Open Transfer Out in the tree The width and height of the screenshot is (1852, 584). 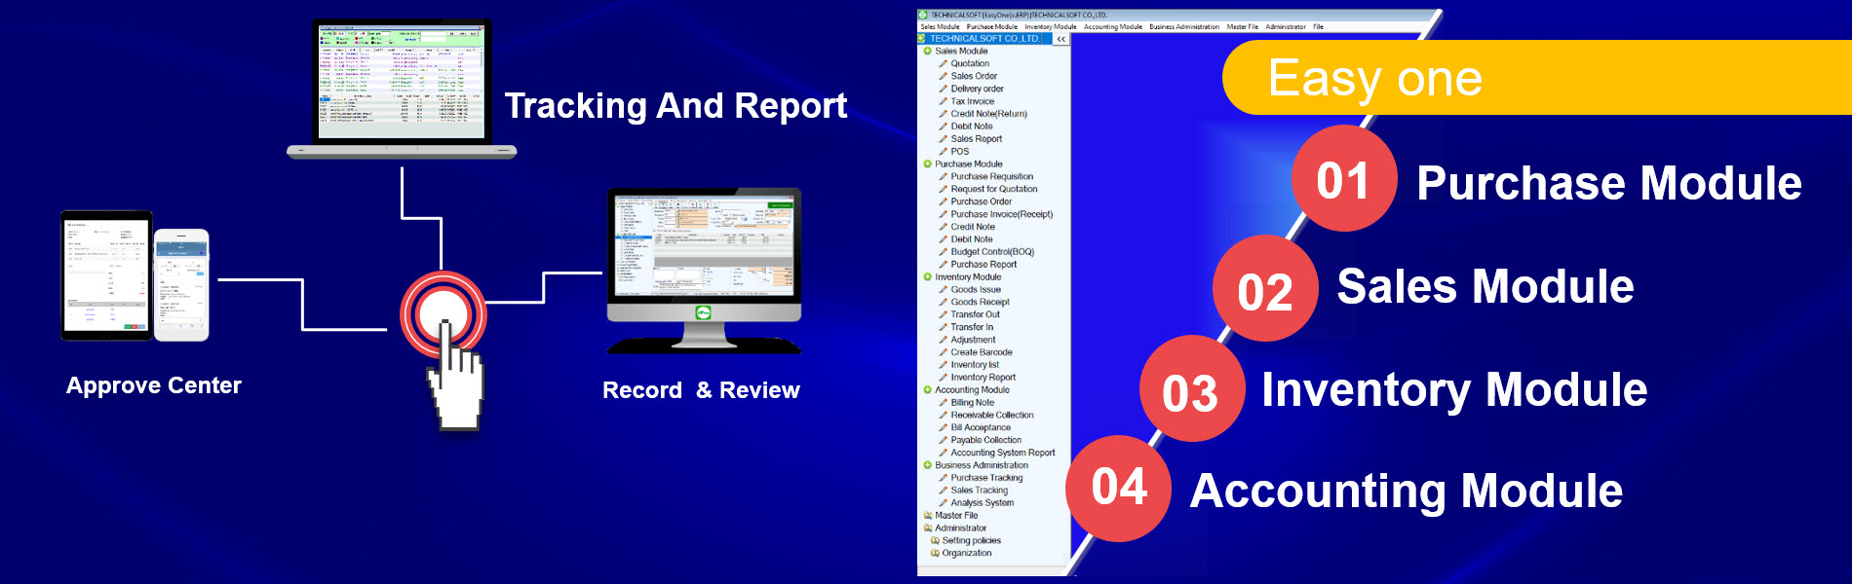tap(976, 315)
